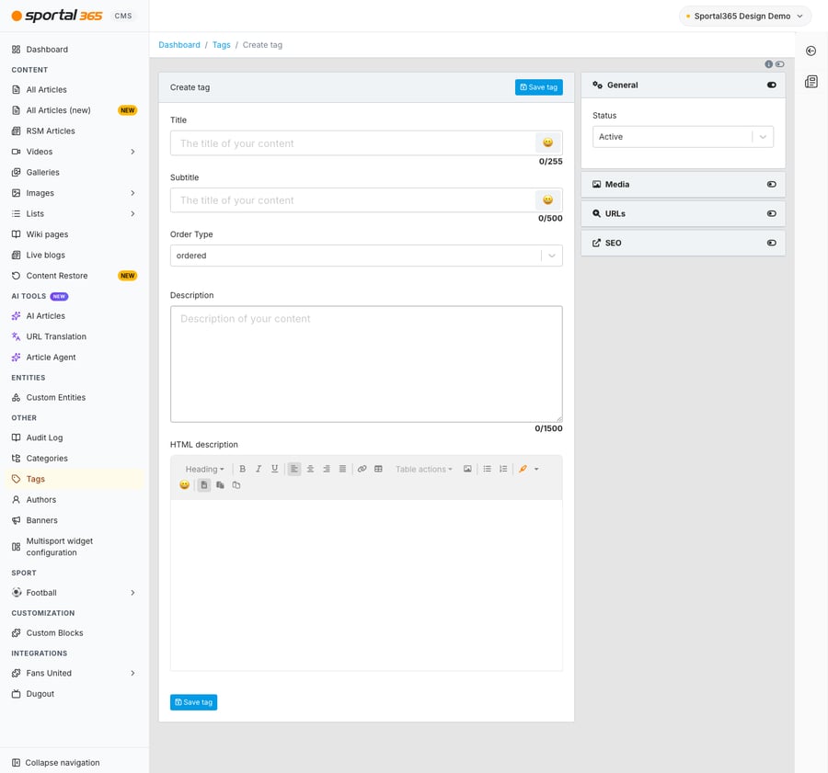
Task: Expand the Images submenu
Action: [132, 193]
